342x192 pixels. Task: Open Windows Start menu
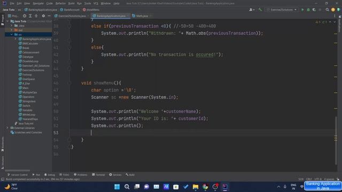(117, 187)
